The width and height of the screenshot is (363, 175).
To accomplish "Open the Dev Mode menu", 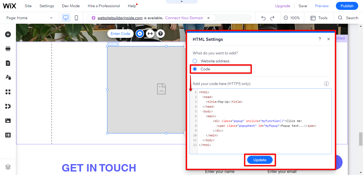I will (71, 6).
